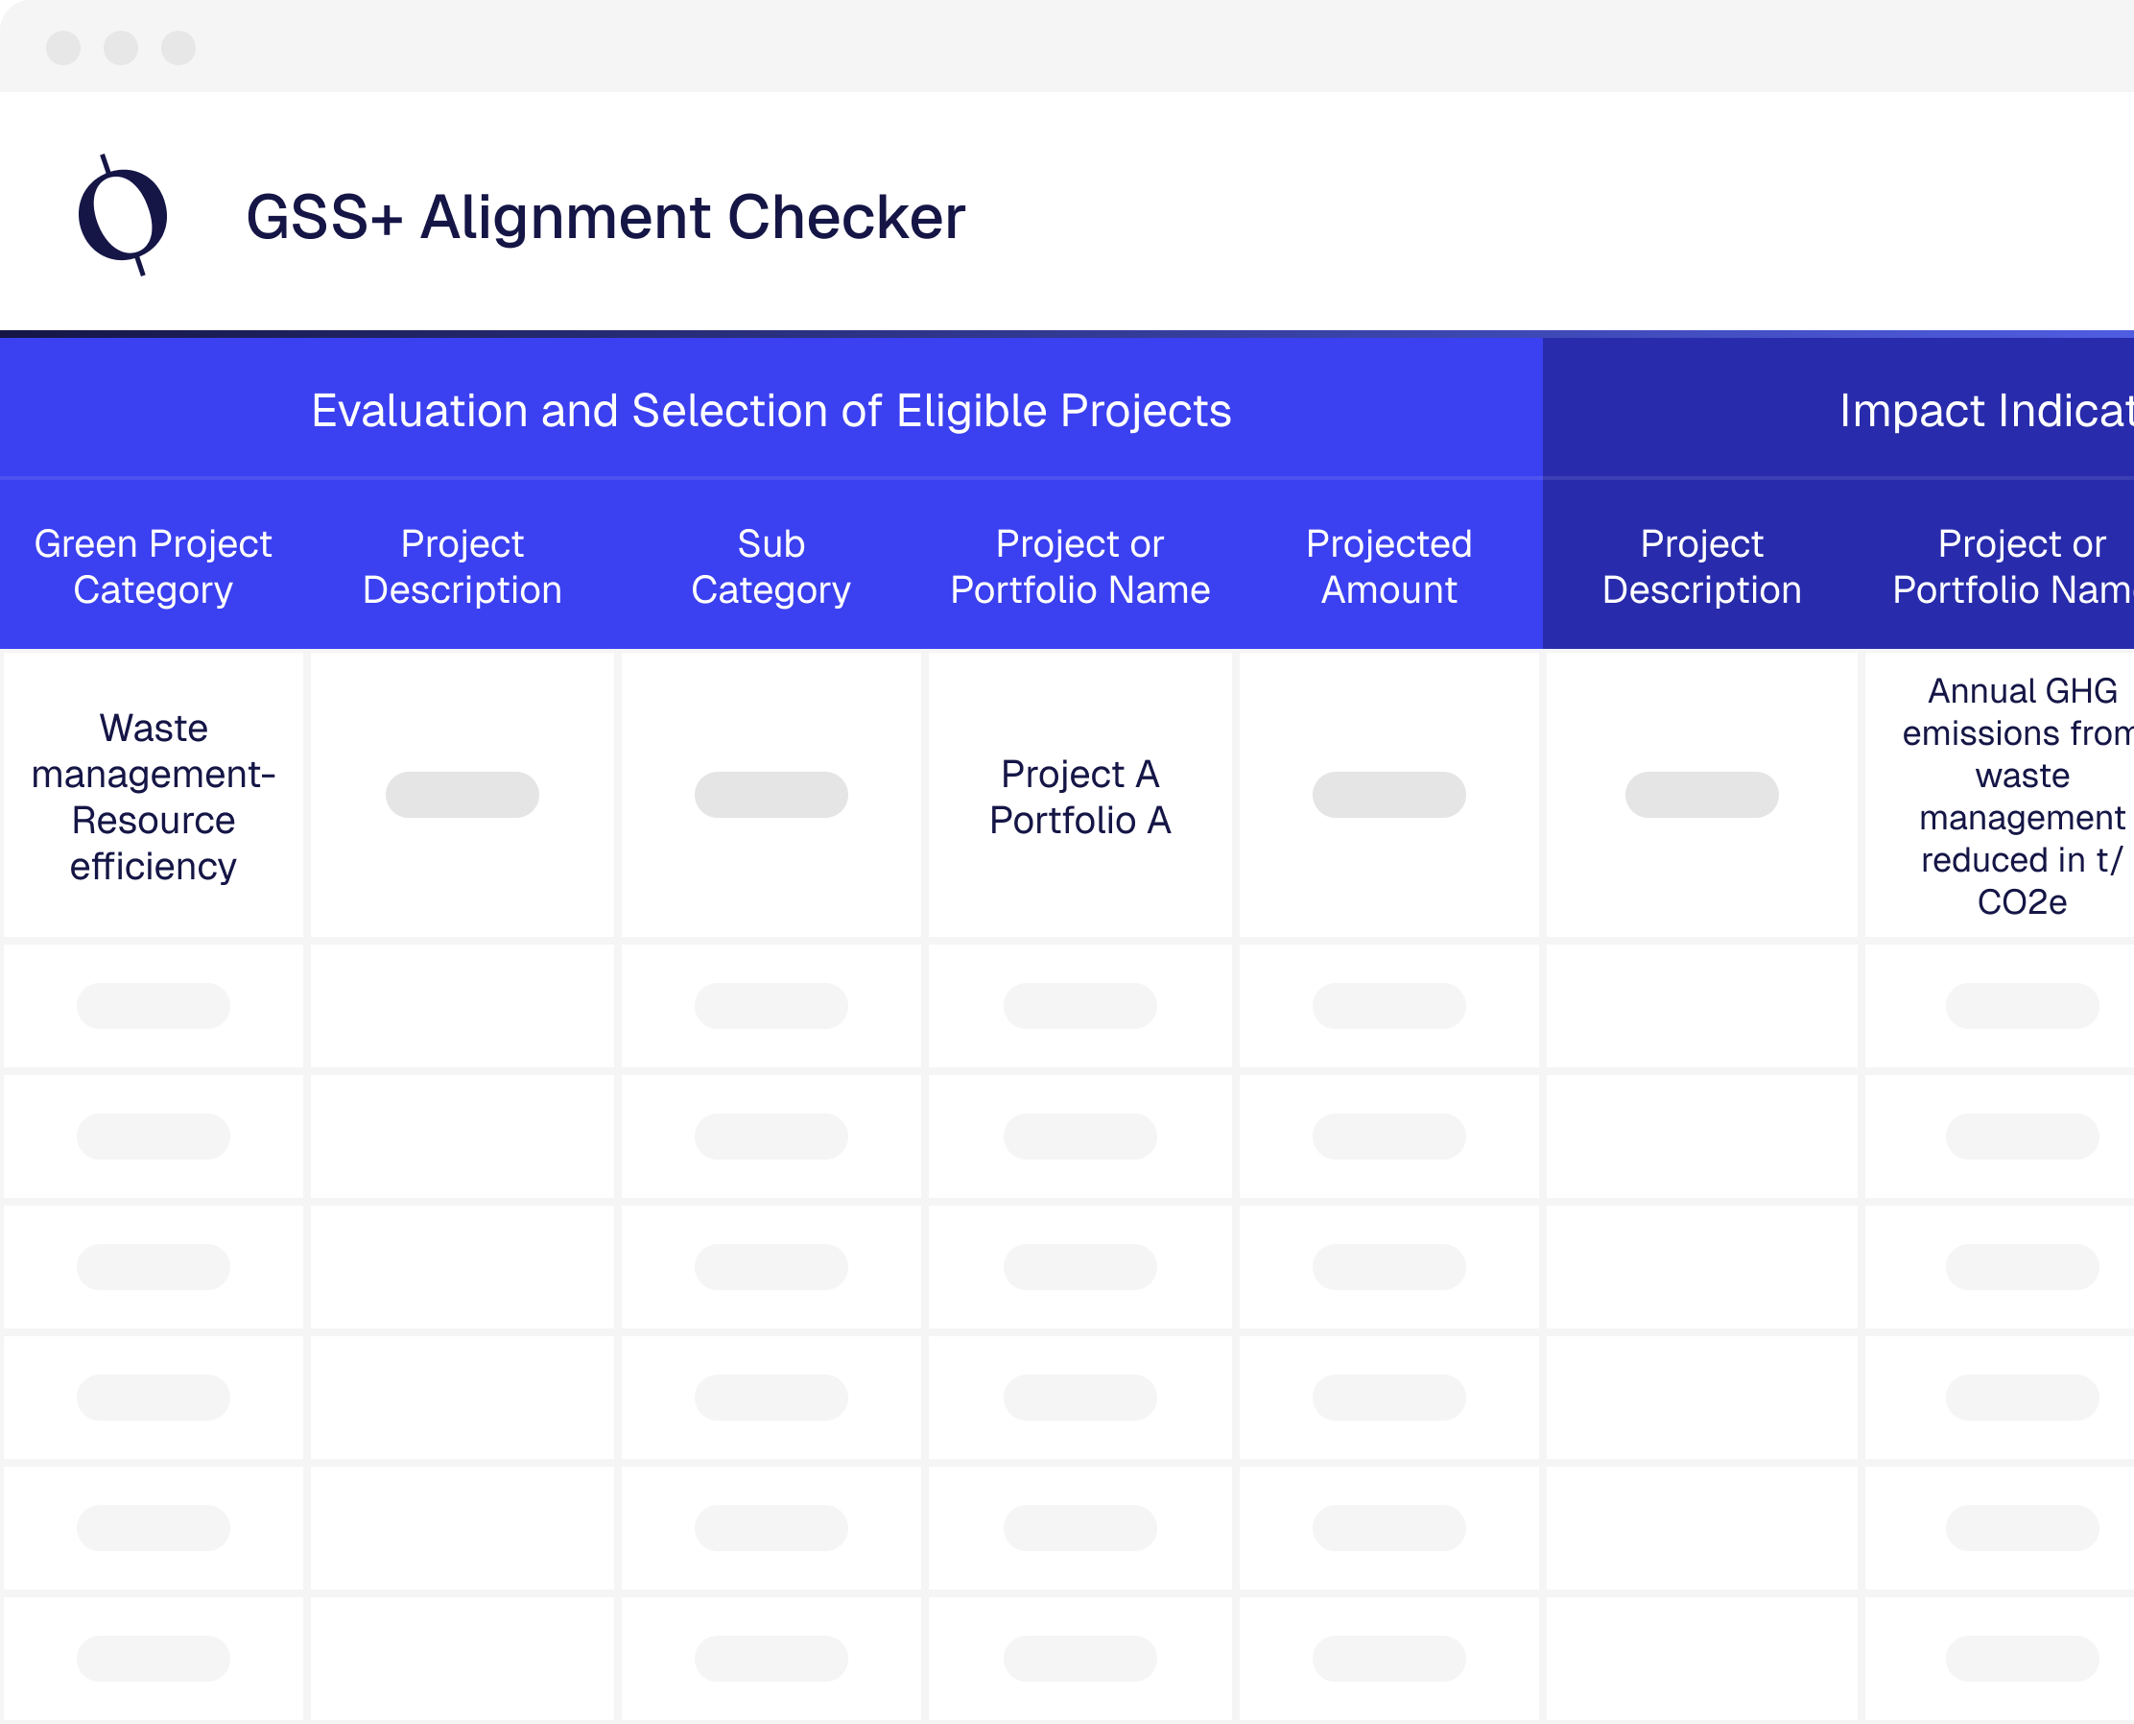
Task: Select the Project Description header under Impact Indicators
Action: [x=1700, y=566]
